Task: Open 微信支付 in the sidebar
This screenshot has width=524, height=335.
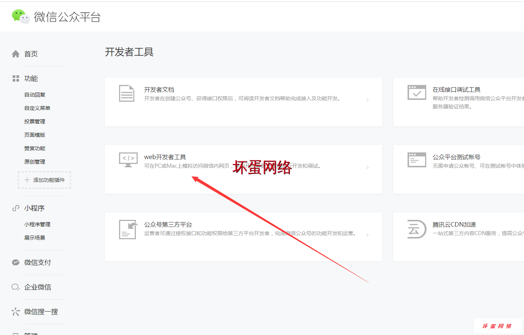Action: coord(38,263)
